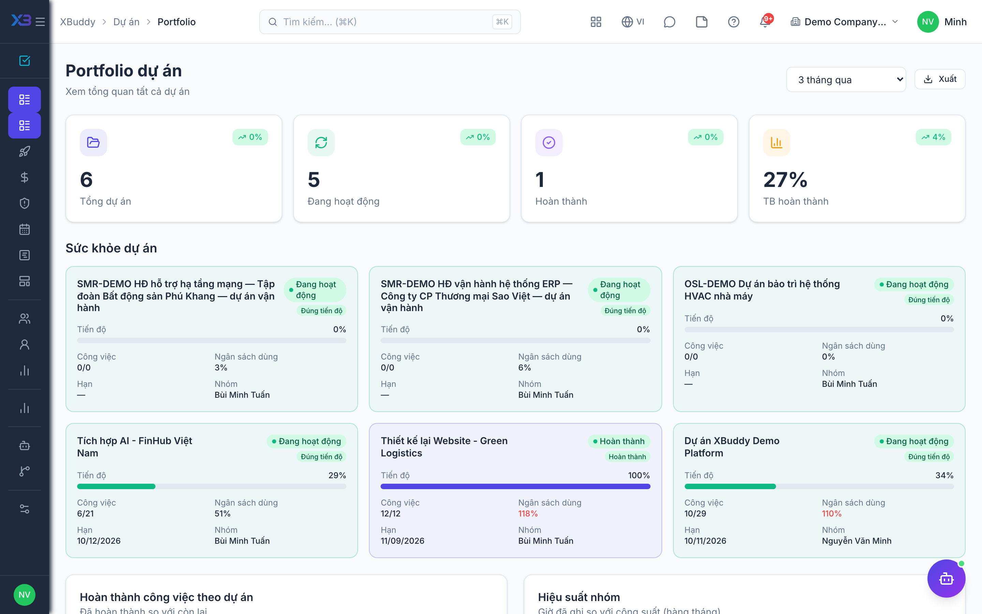The height and width of the screenshot is (614, 982).
Task: Open the rocket icon in sidebar
Action: 24,151
